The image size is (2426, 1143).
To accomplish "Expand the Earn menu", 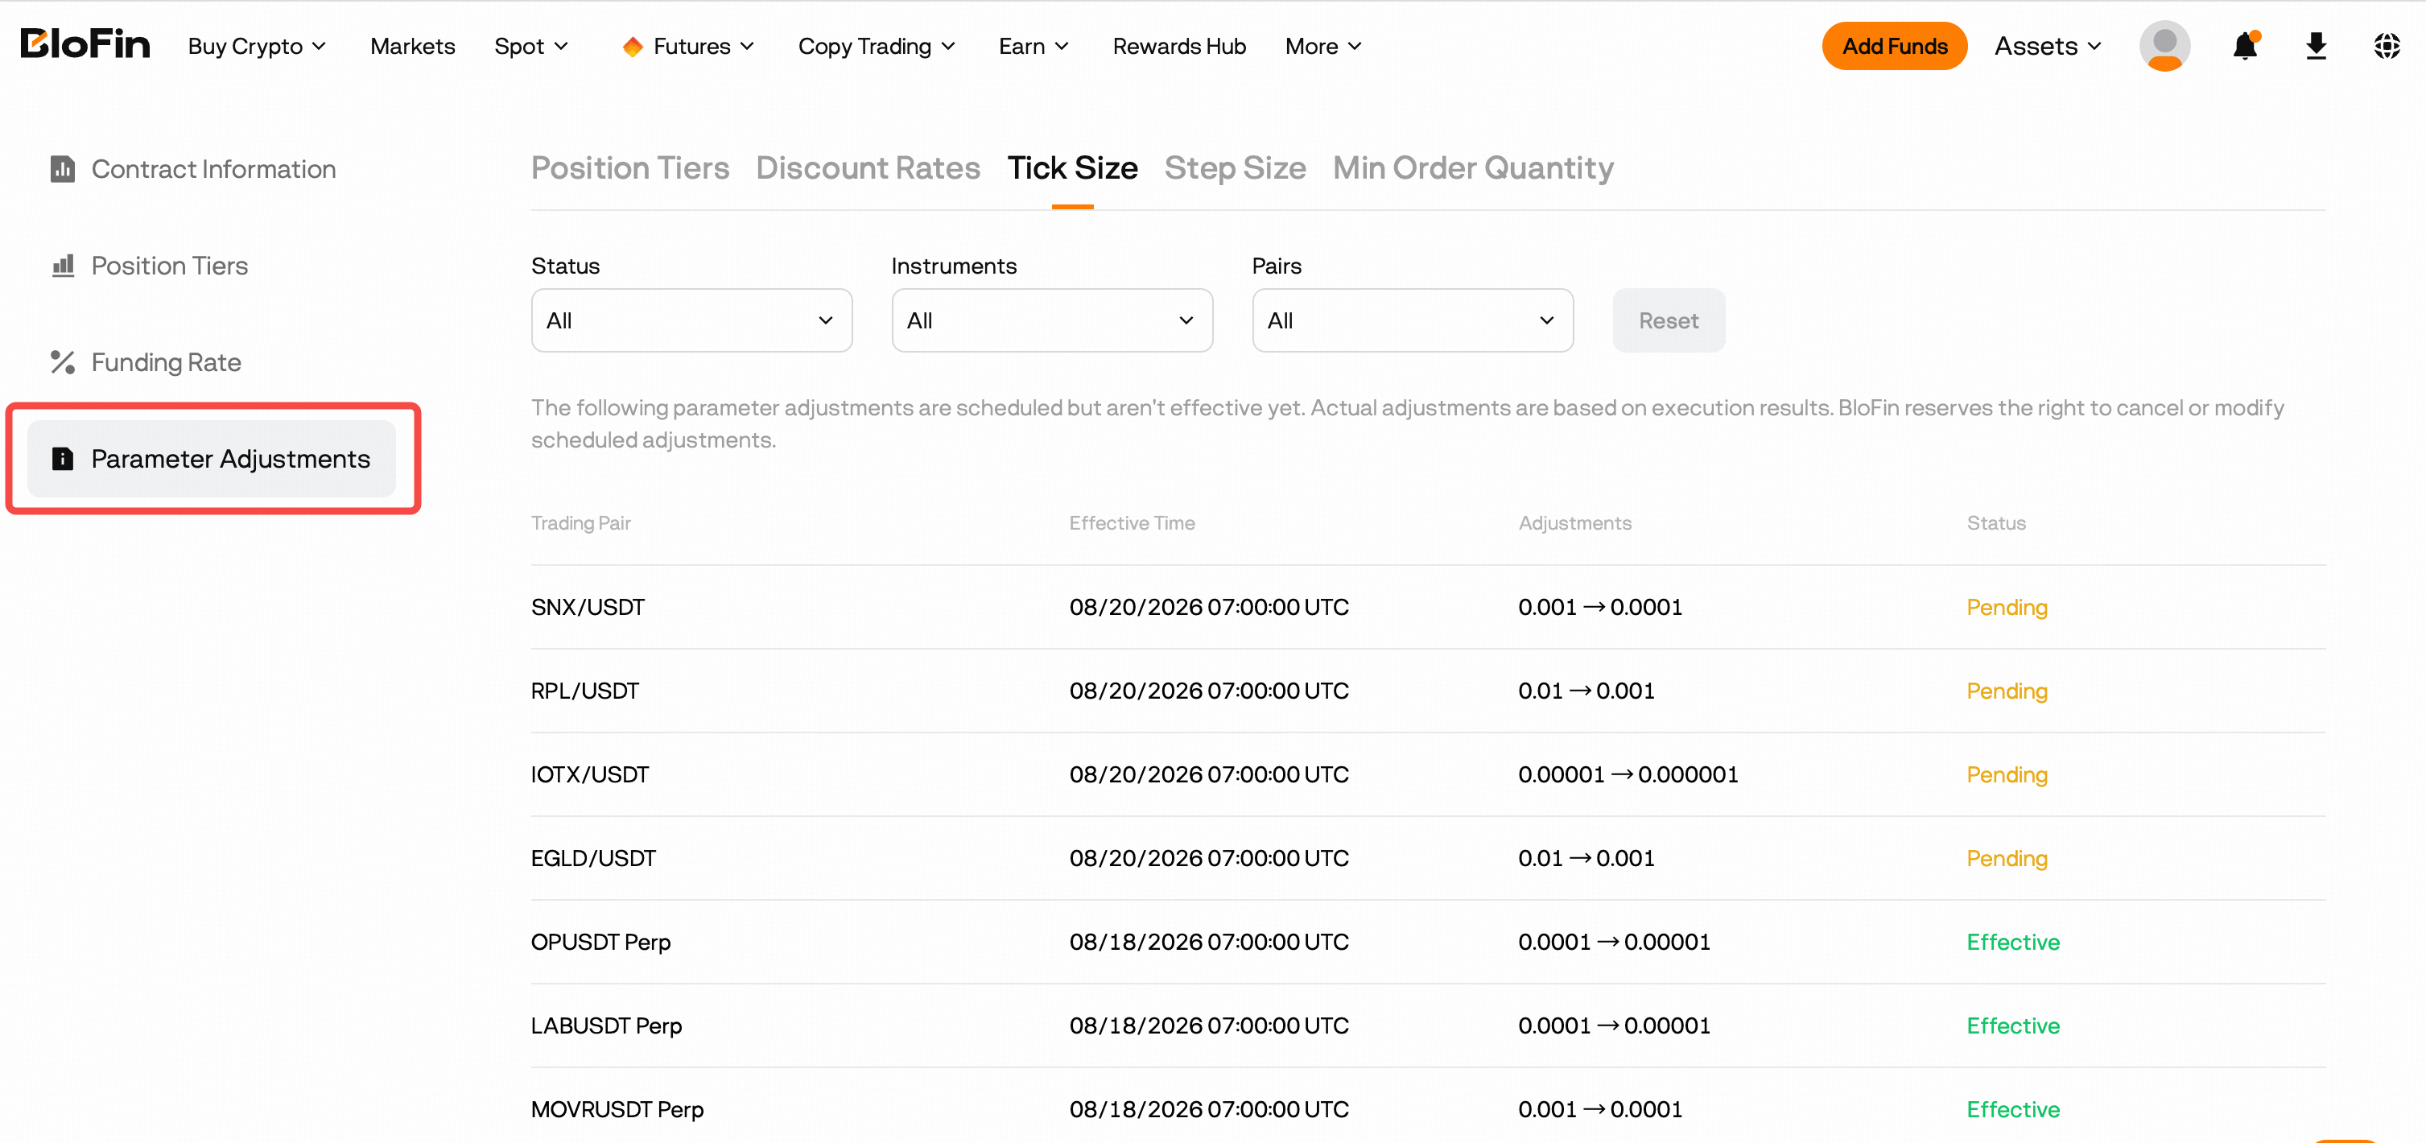I will 1034,46.
